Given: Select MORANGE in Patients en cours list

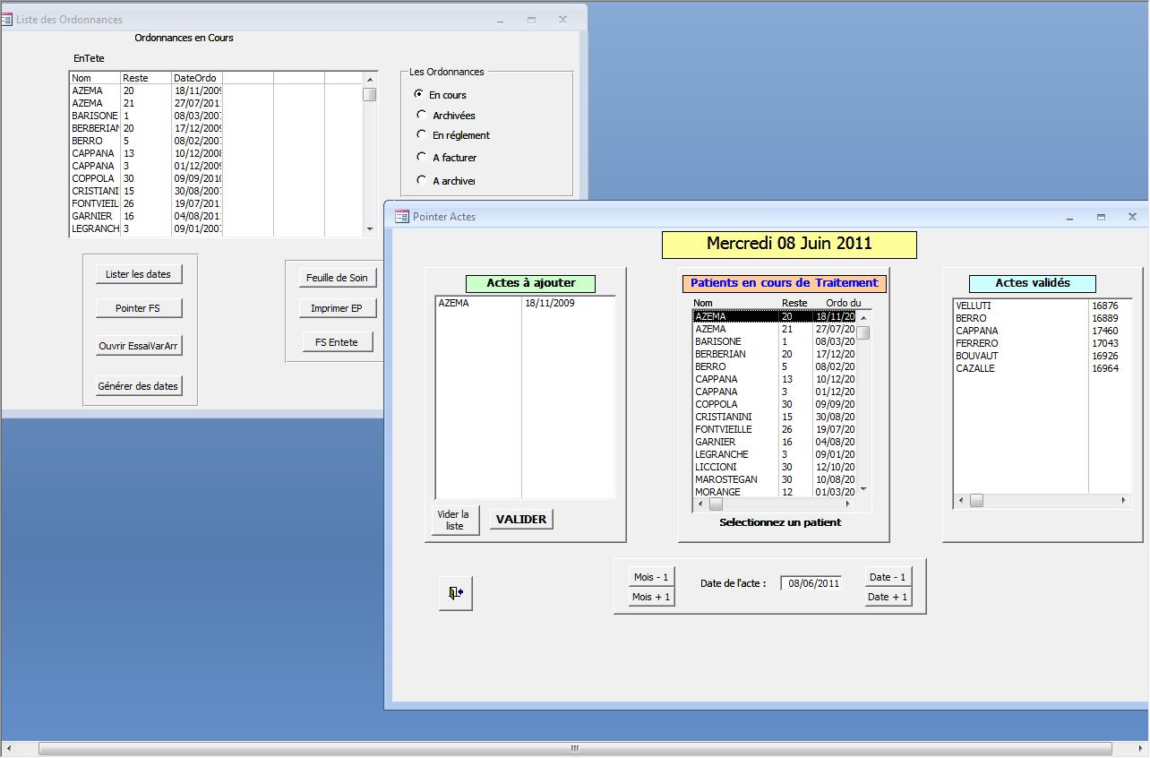Looking at the screenshot, I should (x=774, y=492).
